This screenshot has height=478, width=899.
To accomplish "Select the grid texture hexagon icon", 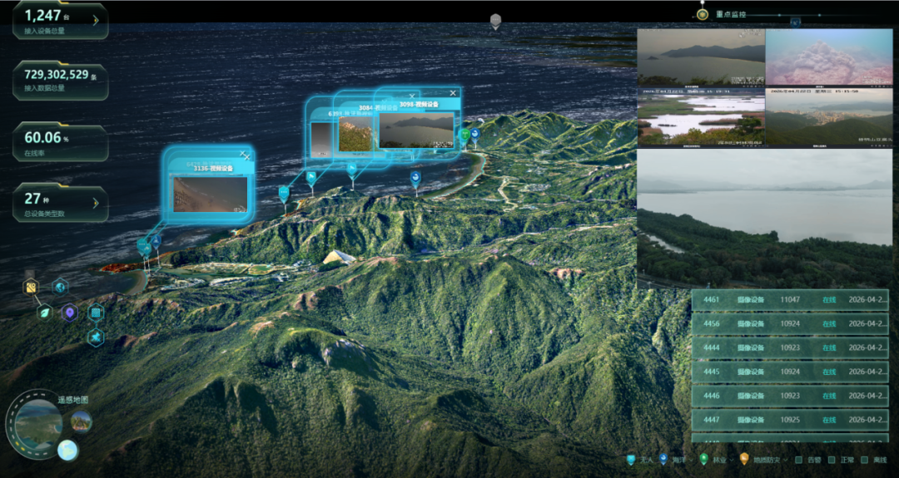I will tap(96, 313).
